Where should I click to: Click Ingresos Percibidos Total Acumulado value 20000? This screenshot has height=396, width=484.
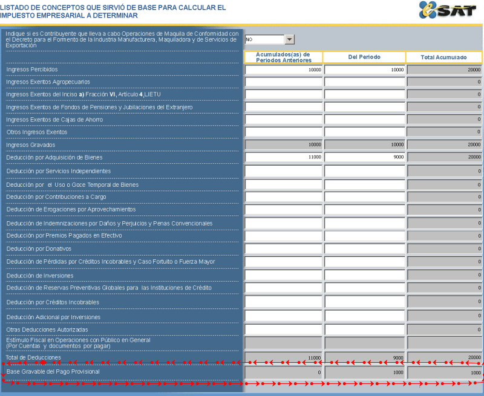tap(444, 70)
